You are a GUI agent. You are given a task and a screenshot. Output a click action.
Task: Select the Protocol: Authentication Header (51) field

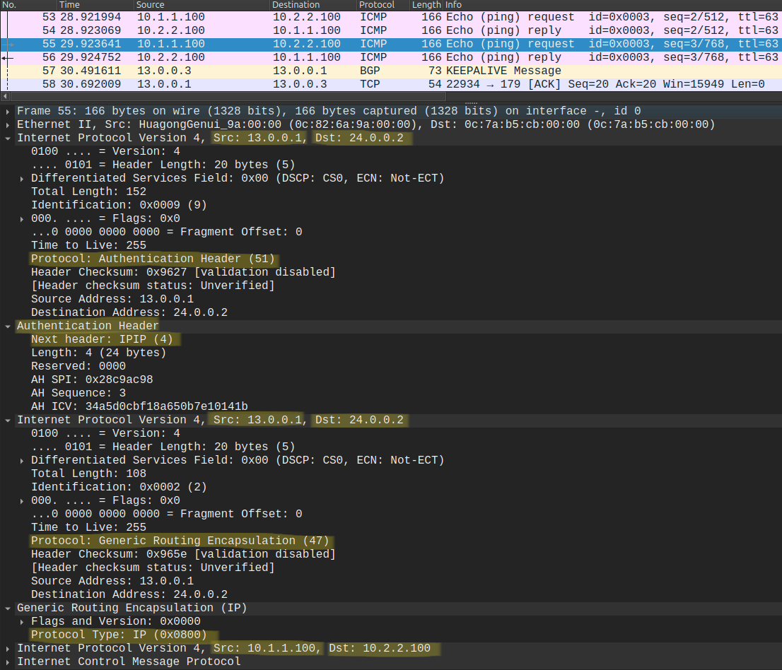[x=153, y=259]
